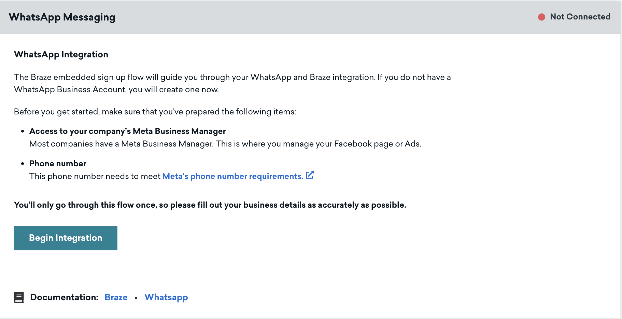Image resolution: width=622 pixels, height=319 pixels.
Task: Open the Braze documentation link
Action: pos(116,297)
